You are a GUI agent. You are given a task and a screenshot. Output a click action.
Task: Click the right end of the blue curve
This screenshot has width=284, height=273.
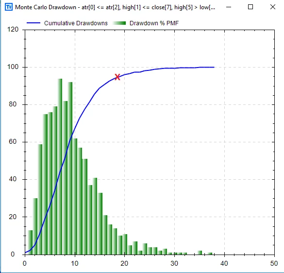click(x=214, y=67)
